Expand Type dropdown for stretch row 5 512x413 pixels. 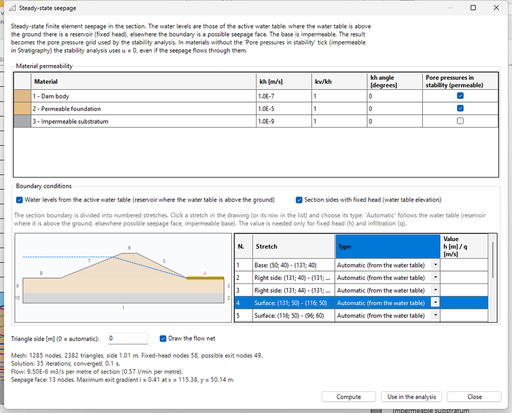tap(435, 315)
